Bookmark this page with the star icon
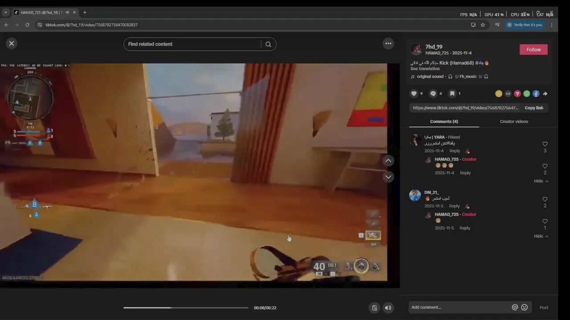570x320 pixels. (483, 25)
